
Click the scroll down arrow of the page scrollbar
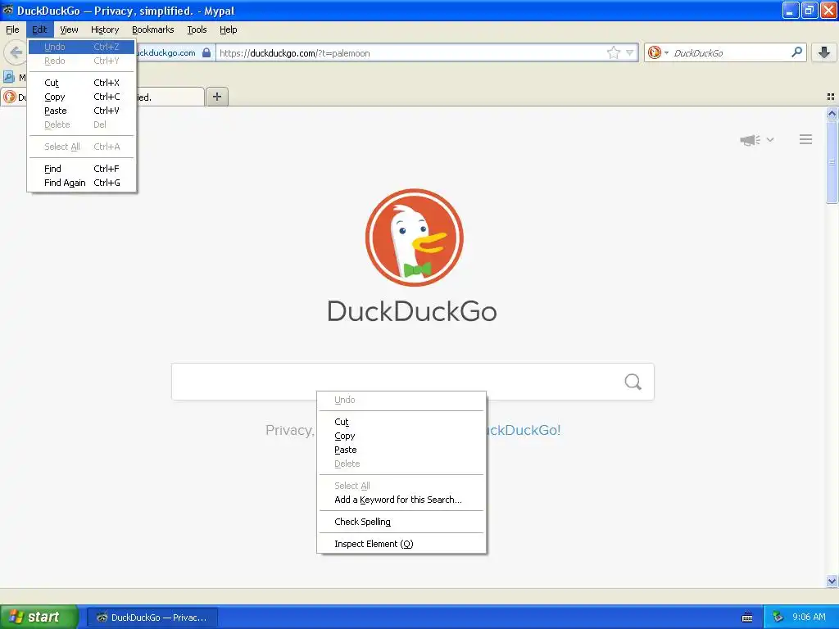(x=832, y=581)
